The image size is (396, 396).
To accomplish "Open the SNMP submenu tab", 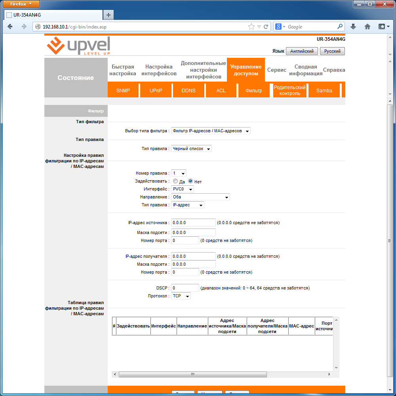I will 123,90.
